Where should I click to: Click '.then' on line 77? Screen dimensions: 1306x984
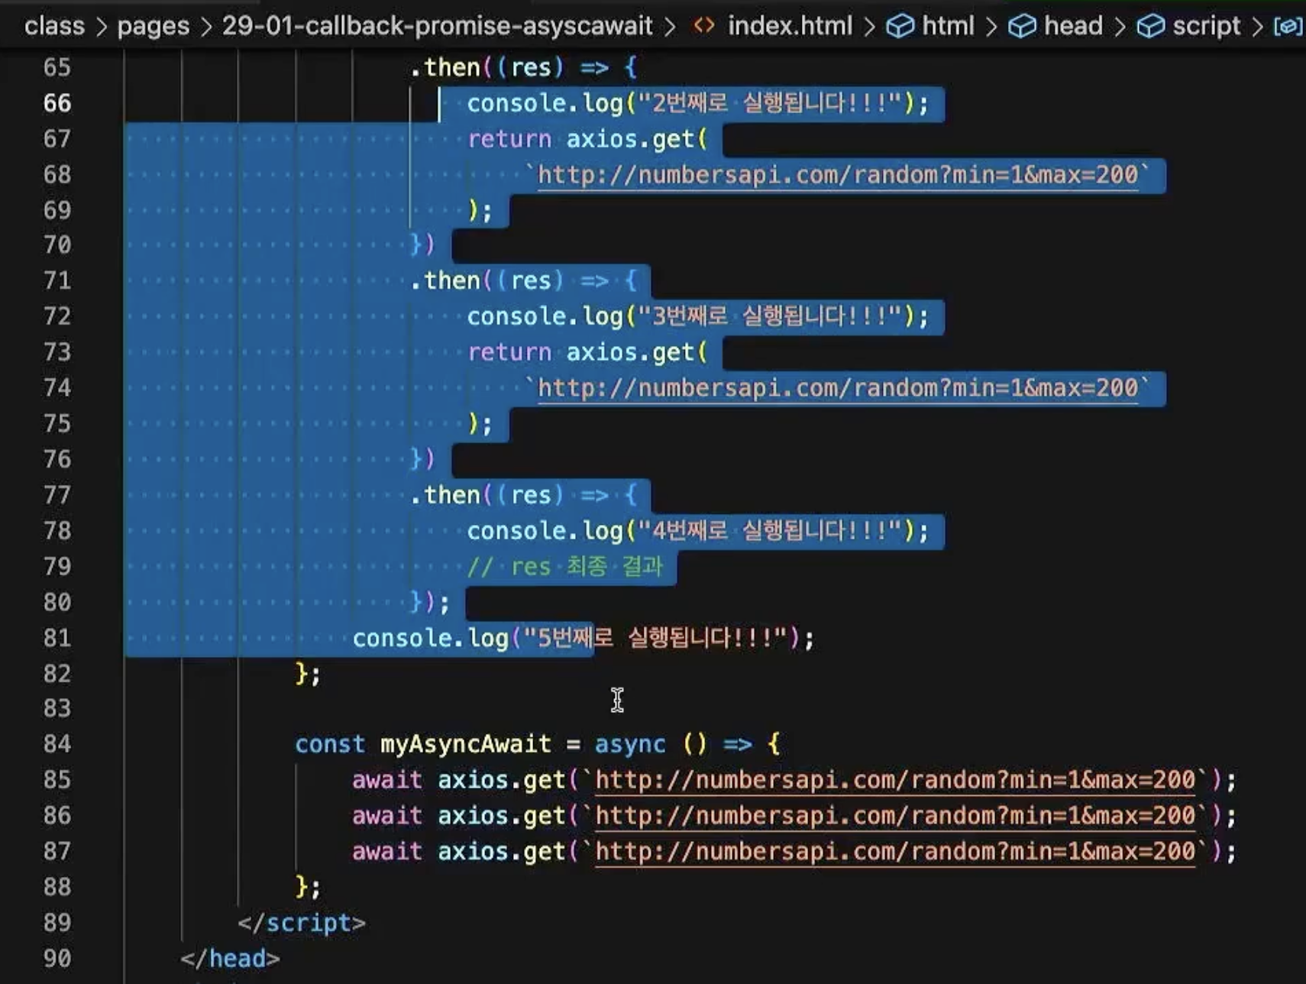(x=445, y=495)
